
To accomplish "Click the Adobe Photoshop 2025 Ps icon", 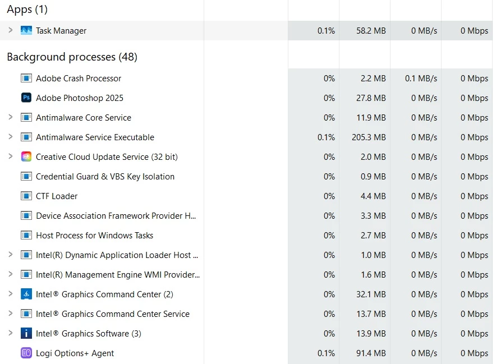I will pos(26,98).
